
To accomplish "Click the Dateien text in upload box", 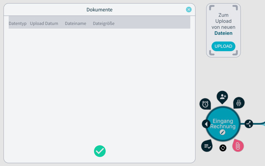I will click(x=223, y=33).
